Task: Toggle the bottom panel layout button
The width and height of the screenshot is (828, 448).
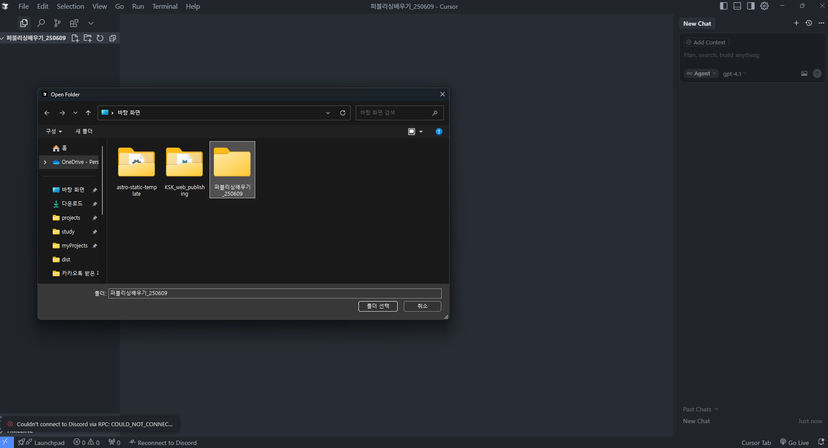Action: (737, 6)
